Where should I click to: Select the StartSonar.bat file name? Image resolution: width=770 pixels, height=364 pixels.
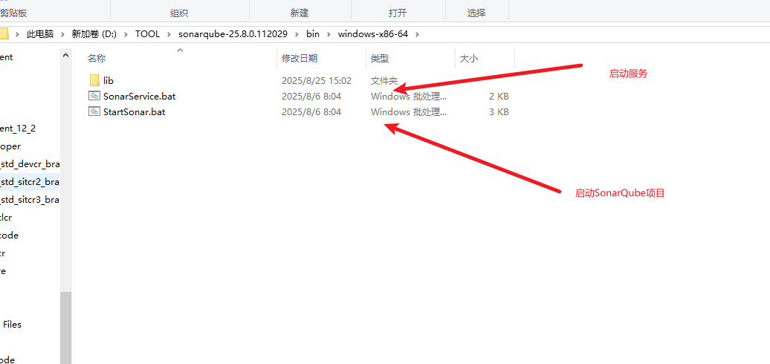coord(135,112)
